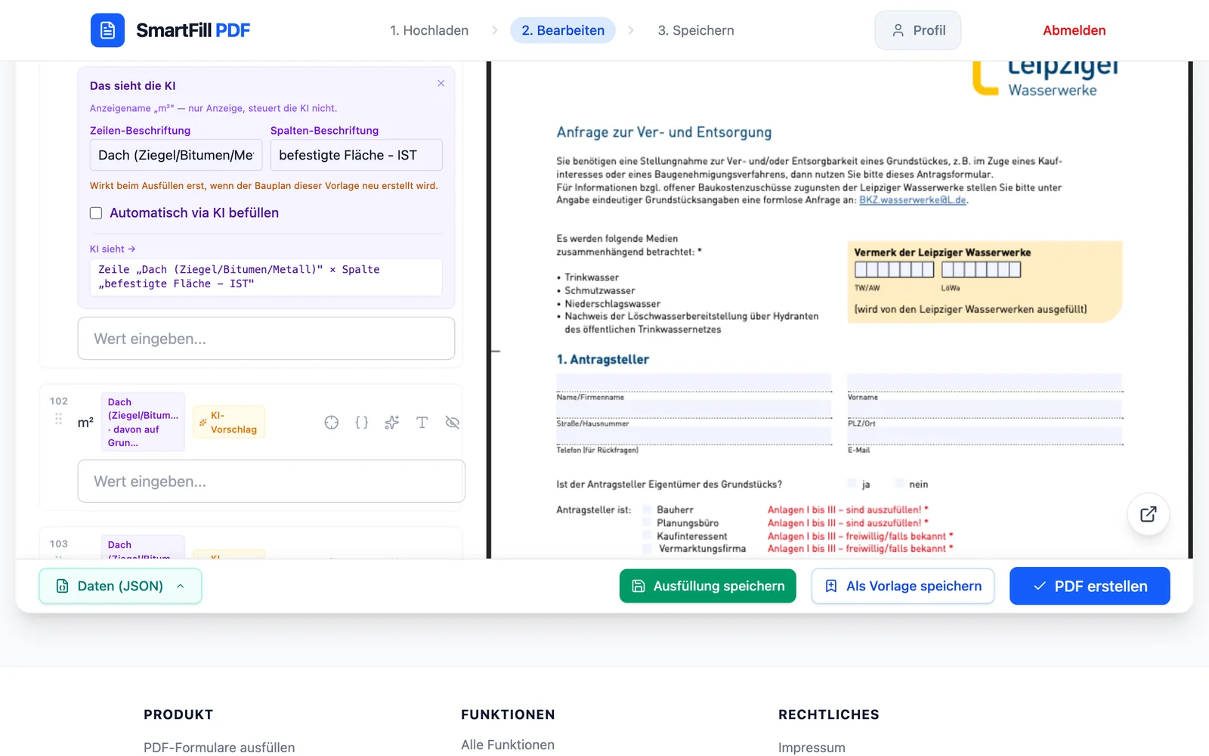Click the PLZ/Ort field in the PDF

tap(985, 409)
